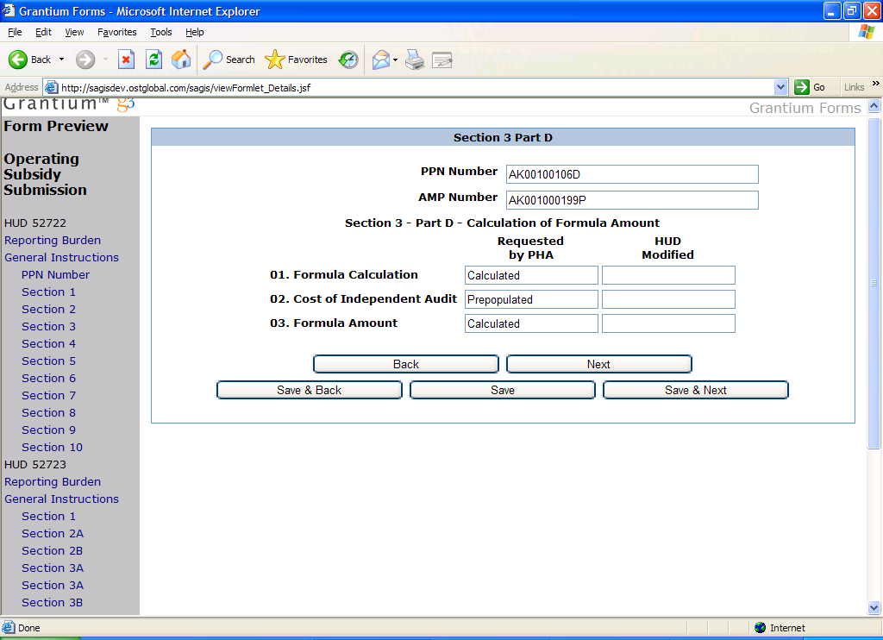The image size is (883, 640).
Task: Open the Back button history dropdown arrow
Action: [x=61, y=60]
